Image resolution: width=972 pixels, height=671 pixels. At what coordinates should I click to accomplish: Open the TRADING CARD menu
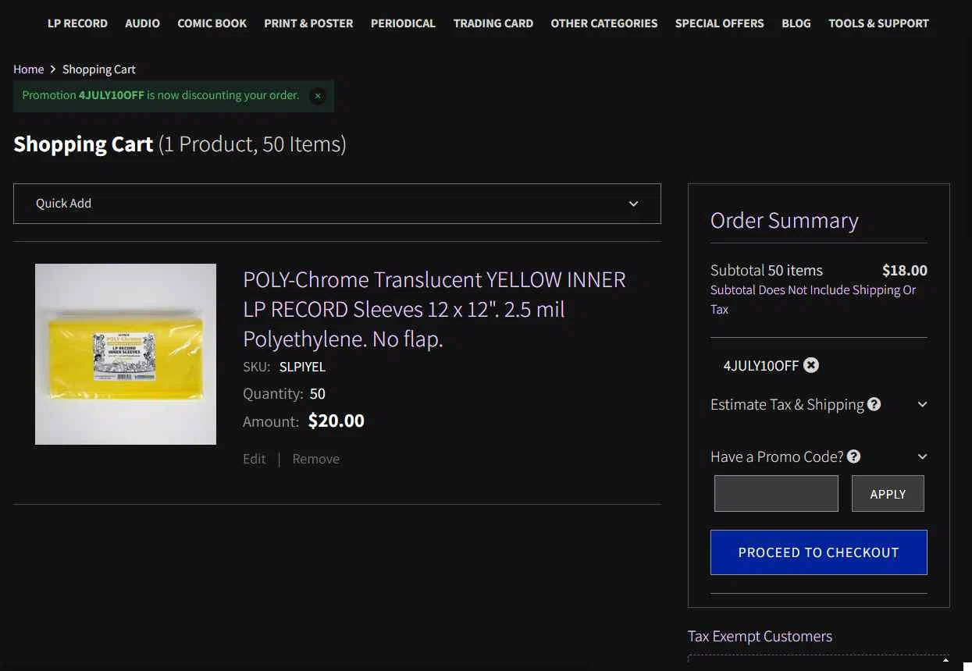tap(493, 23)
